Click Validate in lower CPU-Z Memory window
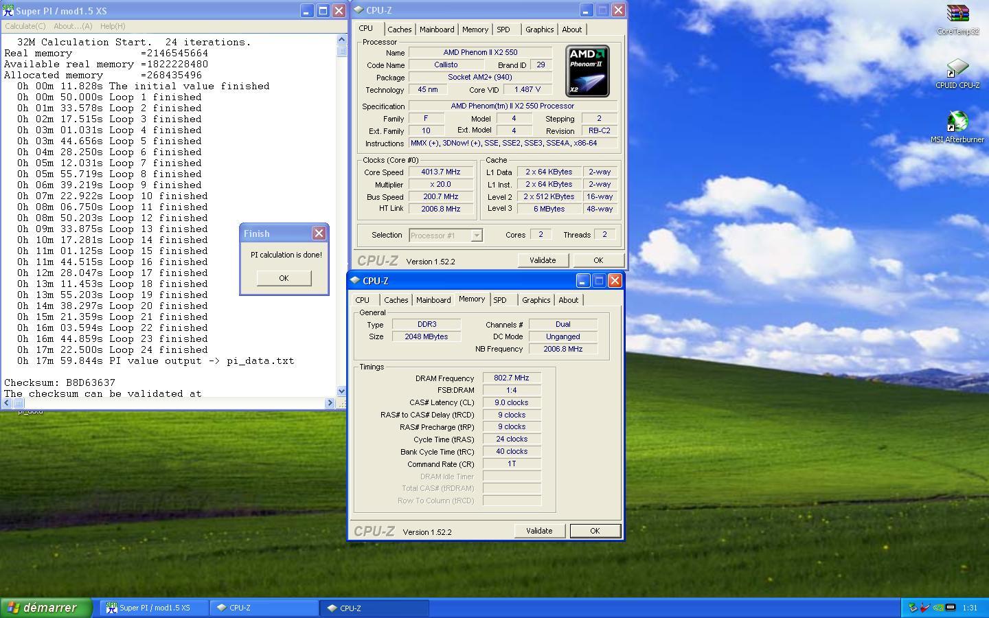The width and height of the screenshot is (989, 618). tap(539, 531)
